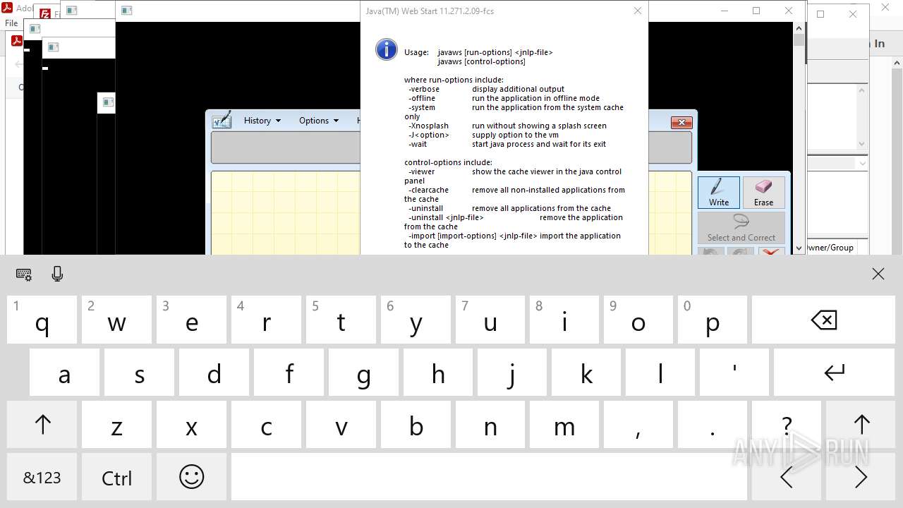903x508 pixels.
Task: Tap the t key
Action: tap(341, 320)
